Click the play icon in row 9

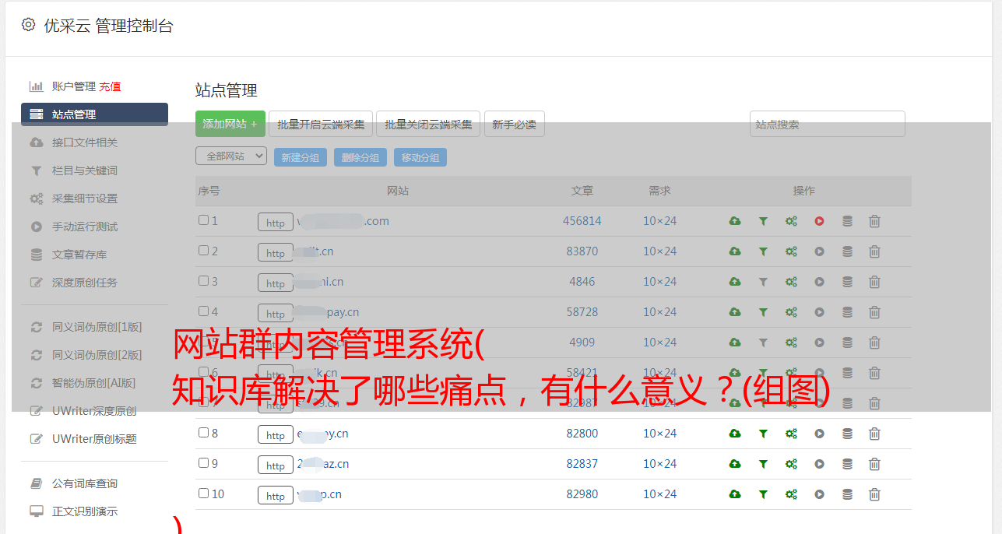point(819,464)
